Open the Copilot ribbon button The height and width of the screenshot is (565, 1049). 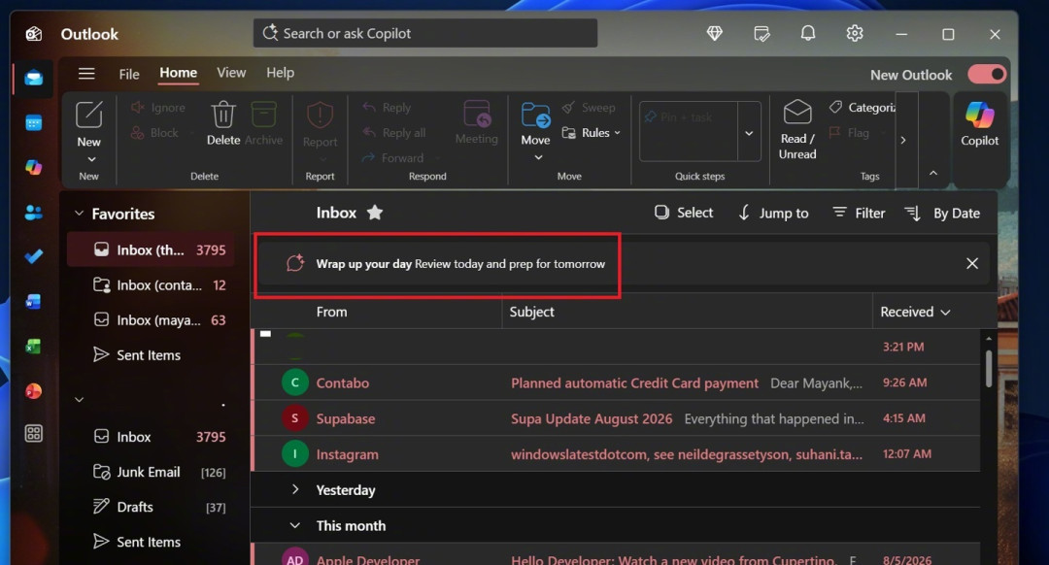tap(979, 123)
